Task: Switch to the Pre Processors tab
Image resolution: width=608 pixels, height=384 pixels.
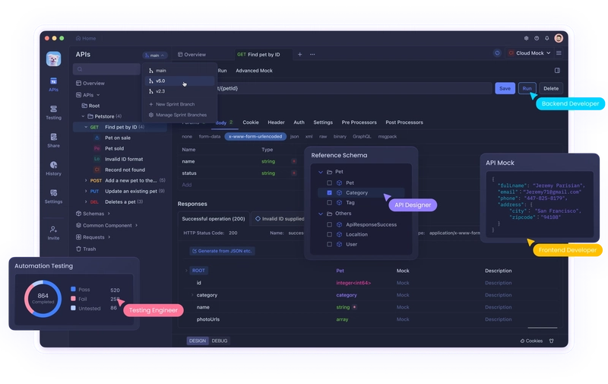Action: 359,122
